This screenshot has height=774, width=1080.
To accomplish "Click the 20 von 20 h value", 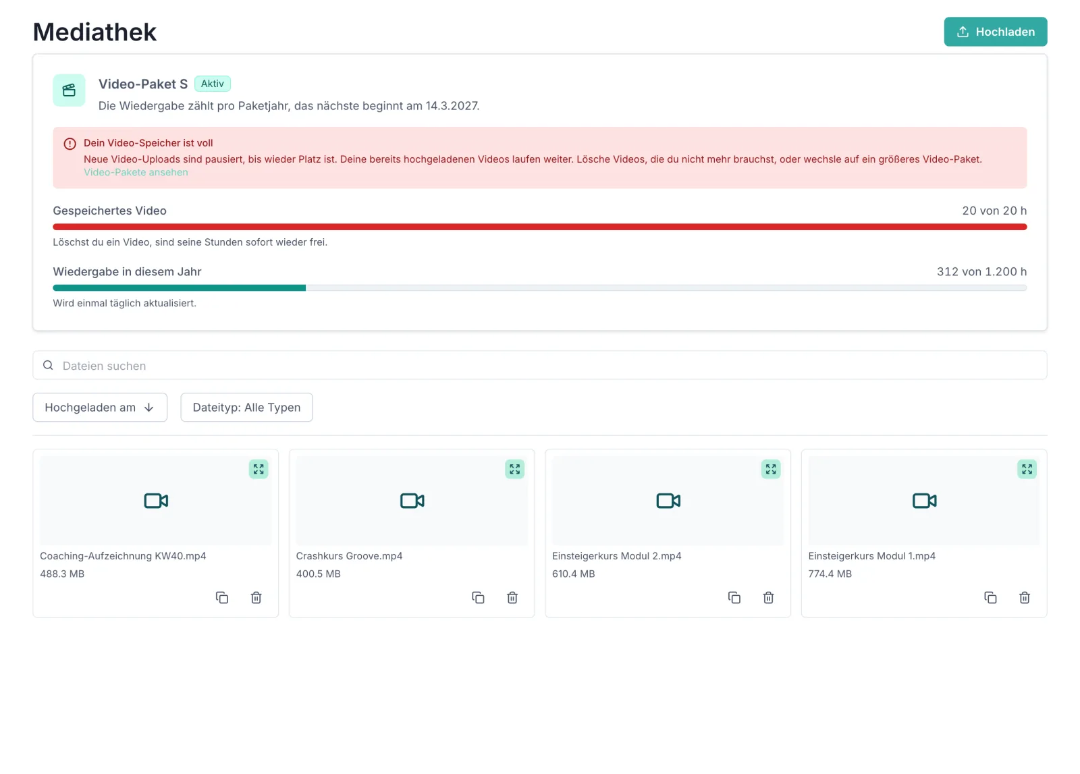I will 994,211.
